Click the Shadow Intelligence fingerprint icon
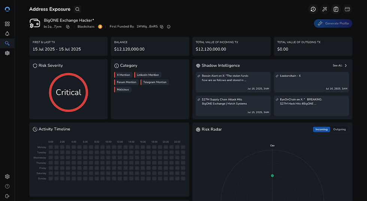The image size is (367, 201). tap(198, 66)
